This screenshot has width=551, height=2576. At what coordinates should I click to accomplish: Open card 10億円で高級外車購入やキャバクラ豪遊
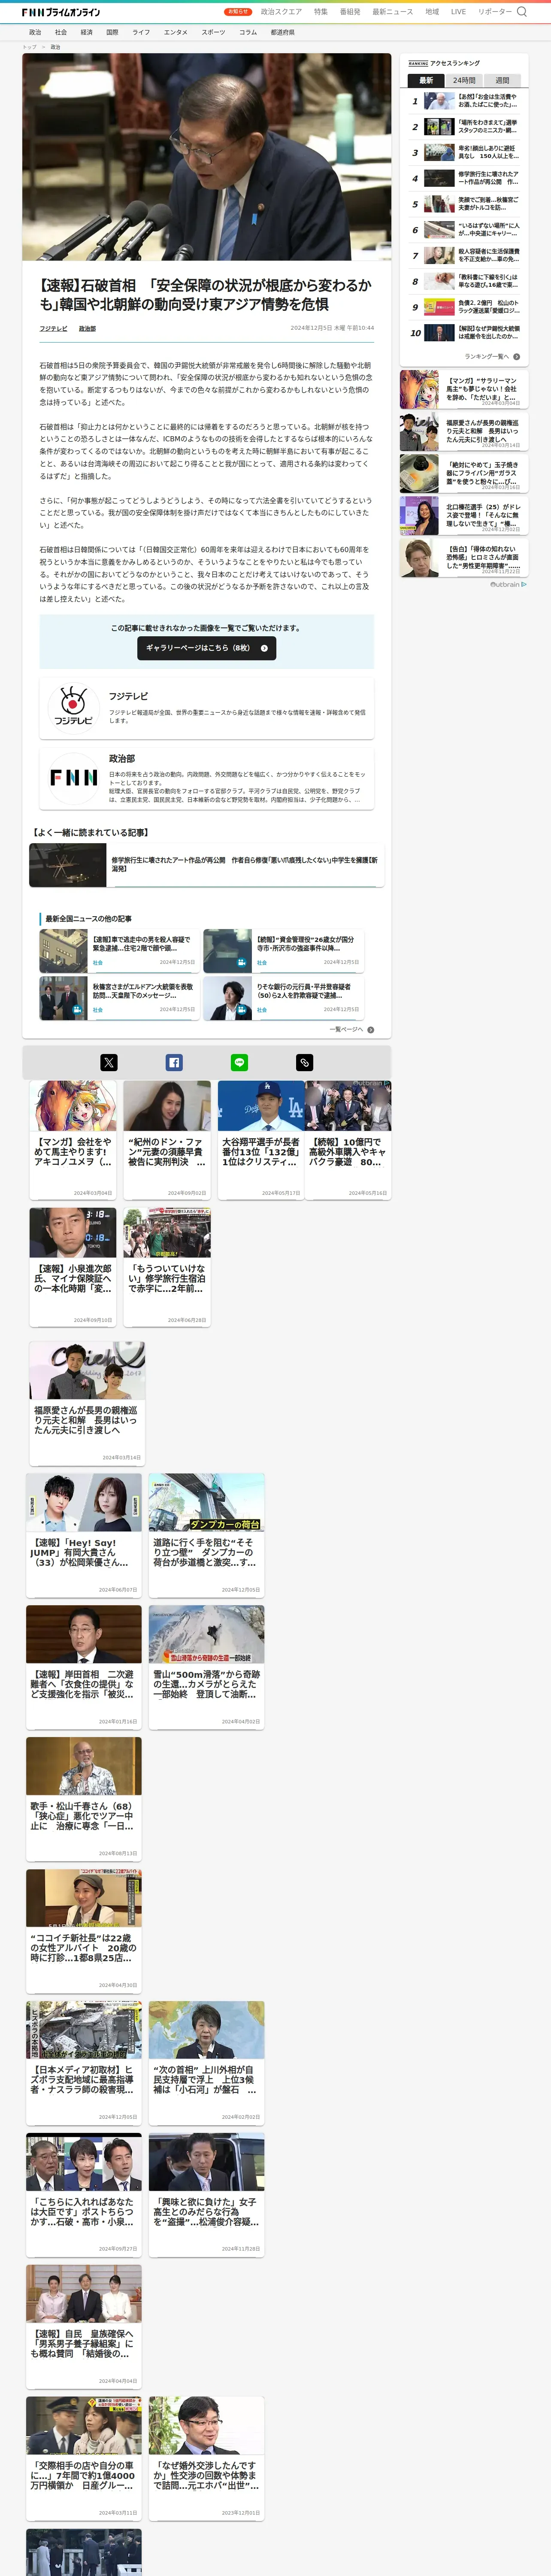click(348, 1139)
